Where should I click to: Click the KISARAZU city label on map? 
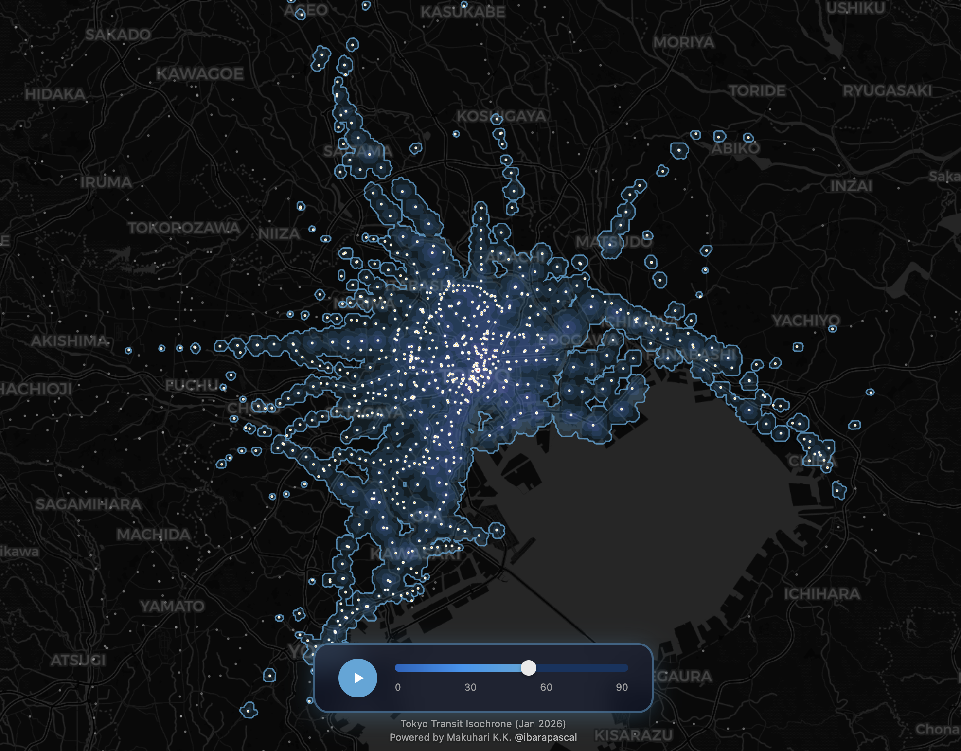coord(633,735)
